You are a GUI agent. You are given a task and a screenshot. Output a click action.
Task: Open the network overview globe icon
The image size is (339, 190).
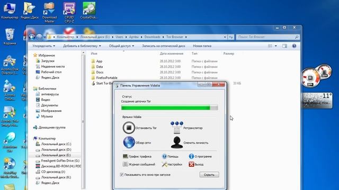[x=129, y=142]
